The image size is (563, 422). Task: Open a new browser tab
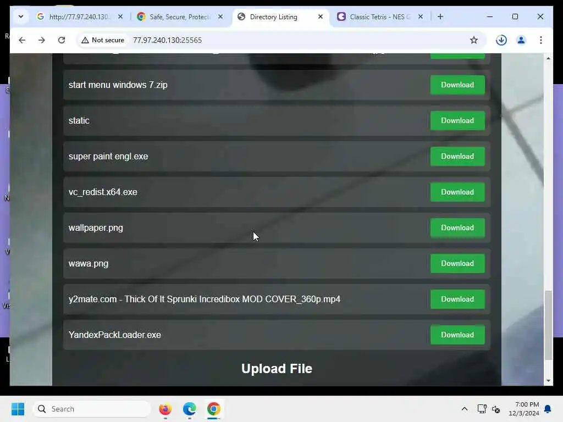click(x=440, y=16)
